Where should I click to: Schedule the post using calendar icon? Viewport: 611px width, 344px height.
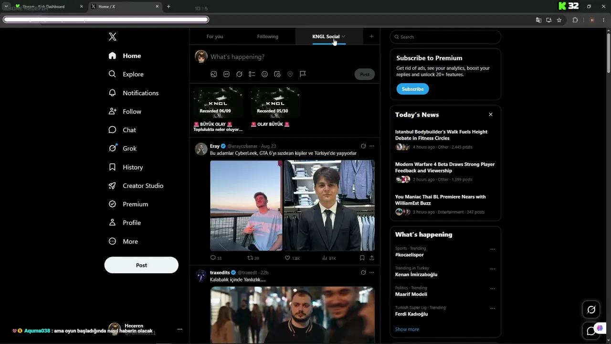point(277,74)
